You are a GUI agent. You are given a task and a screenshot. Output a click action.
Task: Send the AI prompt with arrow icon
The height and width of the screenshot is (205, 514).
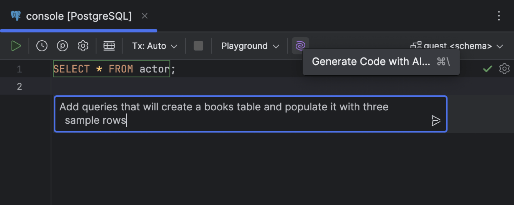tap(436, 121)
